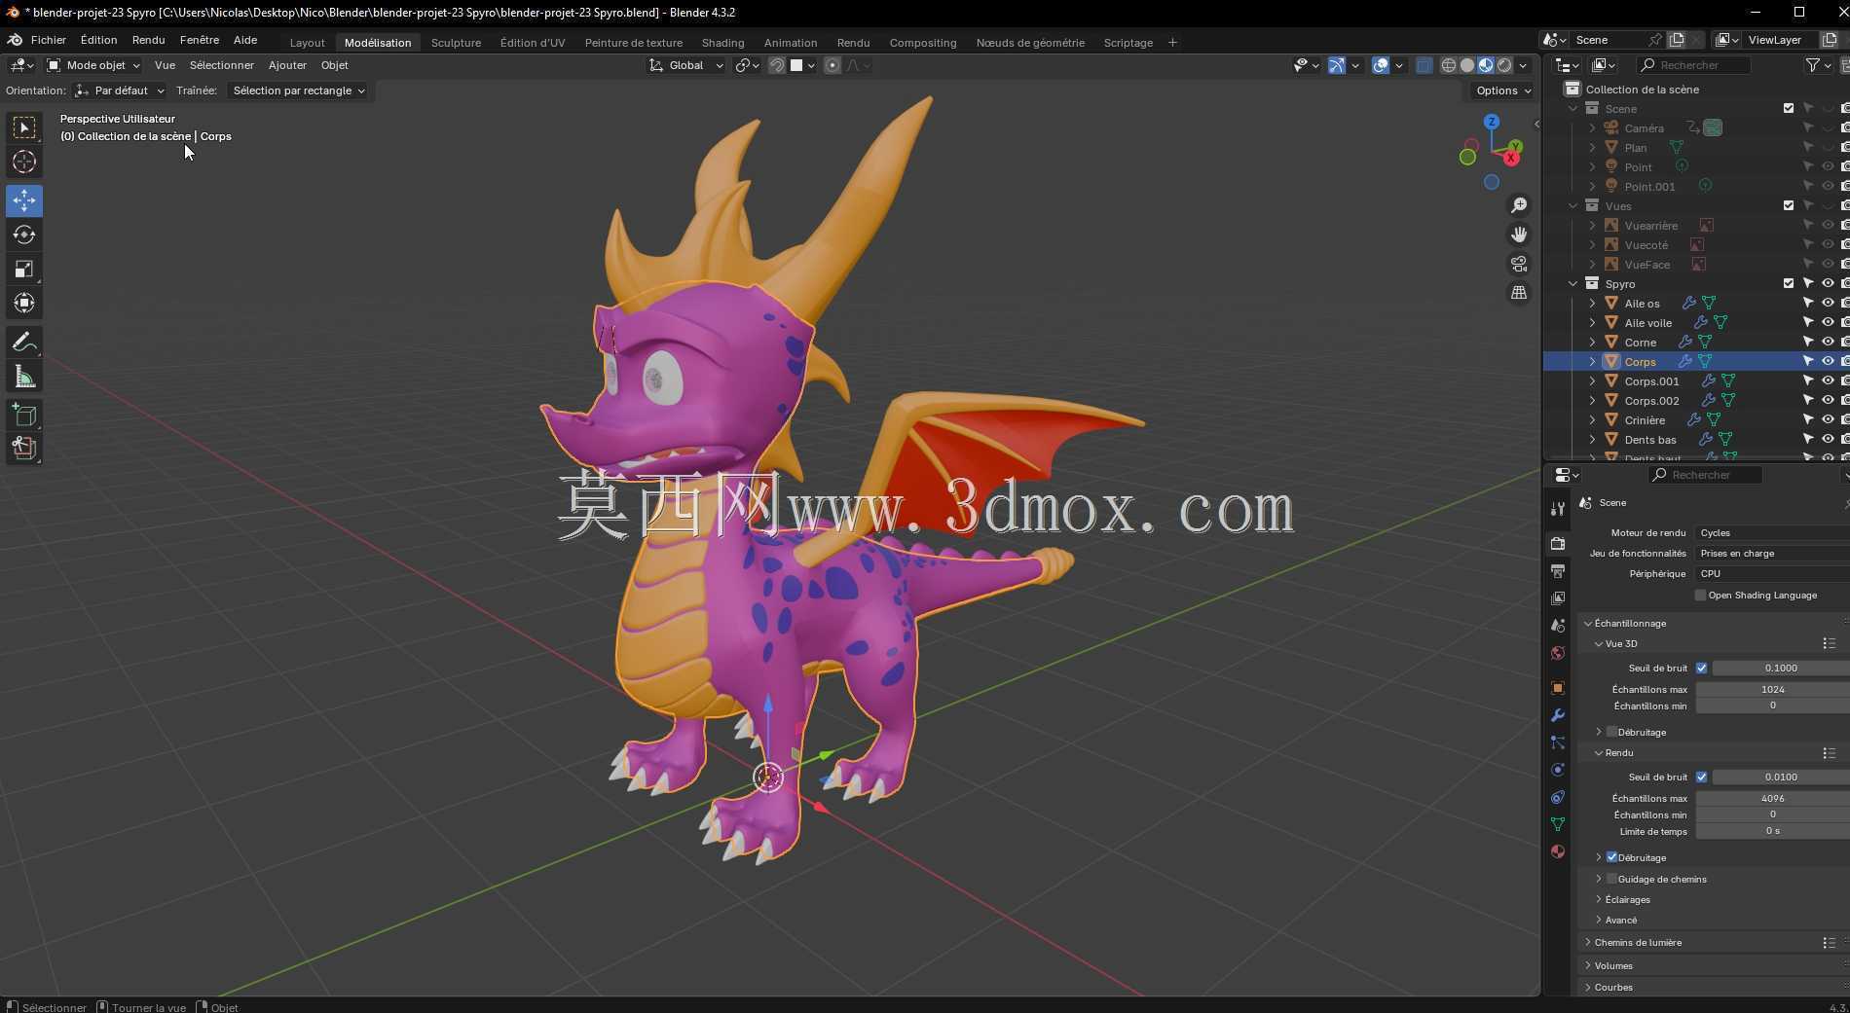Disable Rendu Débruitage checkbox
Viewport: 1850px width, 1013px height.
coord(1611,857)
